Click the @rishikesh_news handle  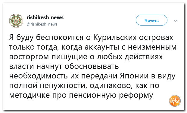click(42, 24)
